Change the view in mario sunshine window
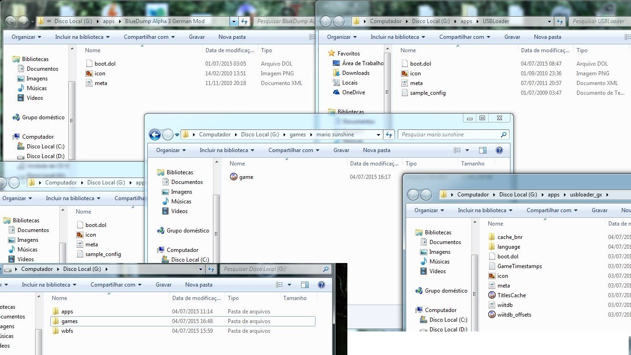The image size is (631, 355). click(x=457, y=150)
